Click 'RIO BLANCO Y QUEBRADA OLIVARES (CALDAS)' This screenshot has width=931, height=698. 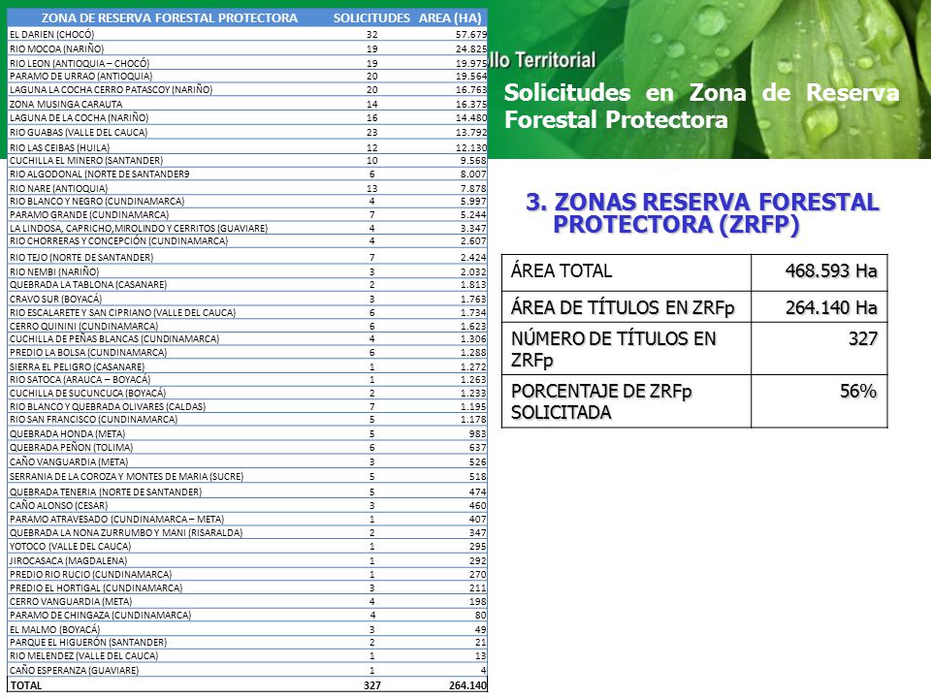click(x=108, y=406)
